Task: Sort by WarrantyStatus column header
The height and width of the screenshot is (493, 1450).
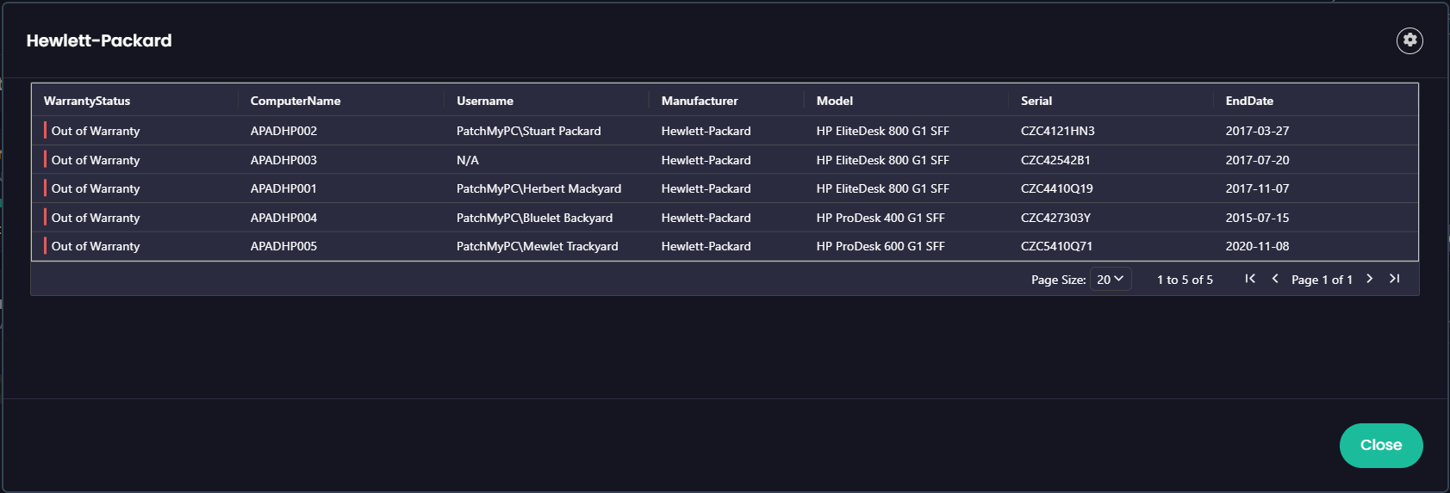Action: [87, 101]
